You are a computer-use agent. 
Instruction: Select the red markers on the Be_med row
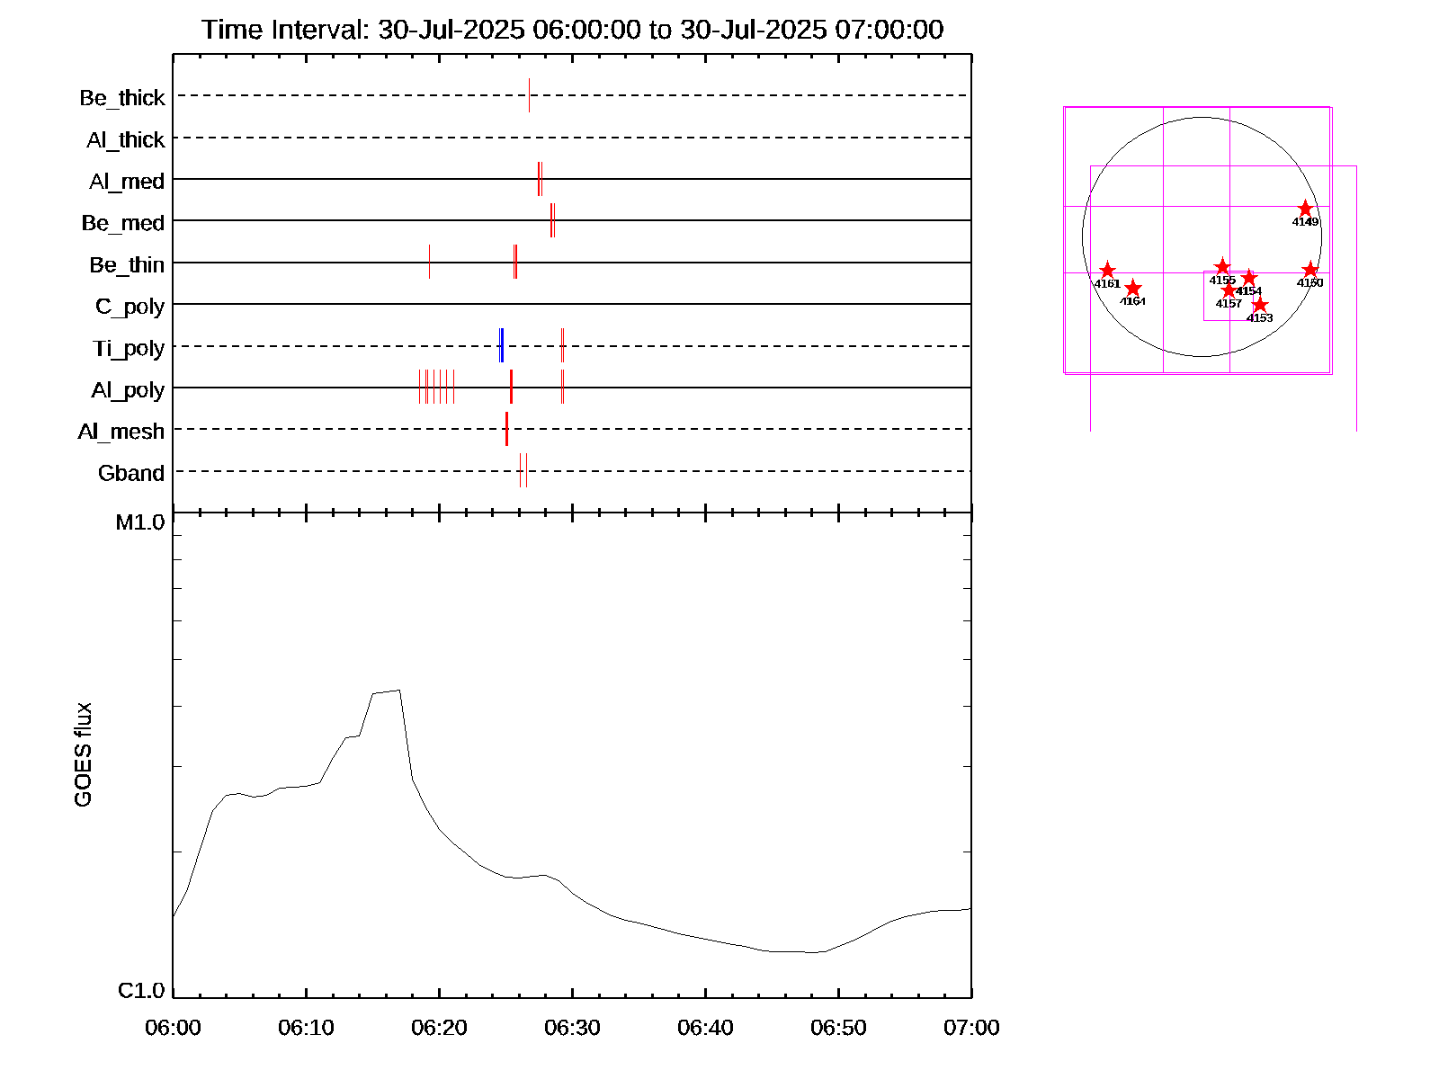coord(552,220)
